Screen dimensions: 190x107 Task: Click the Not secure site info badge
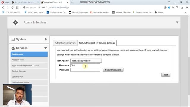tap(29, 7)
